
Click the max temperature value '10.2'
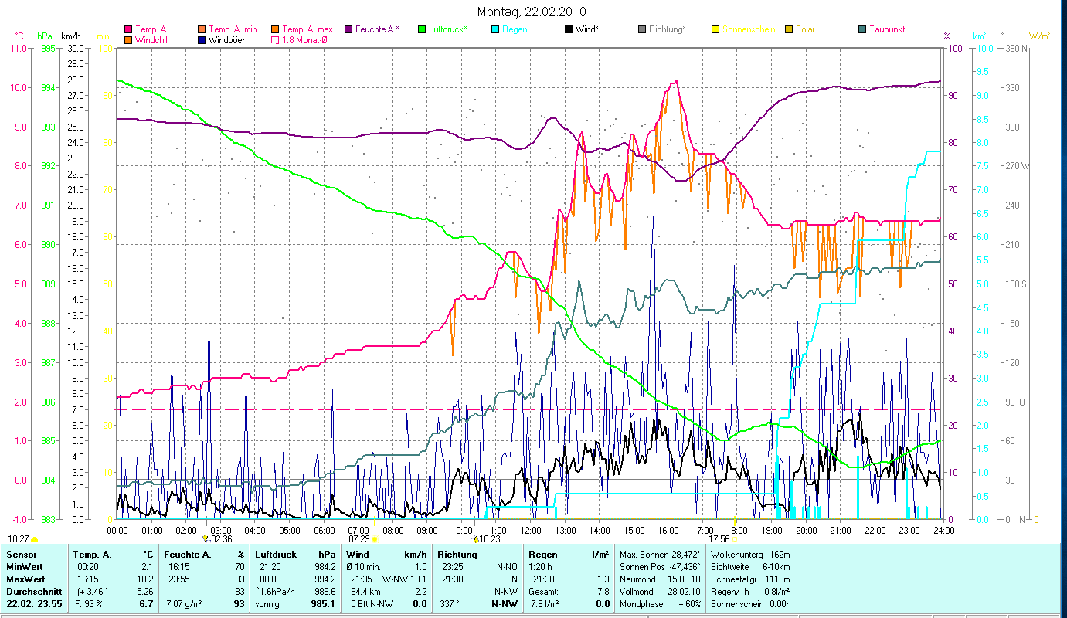146,579
